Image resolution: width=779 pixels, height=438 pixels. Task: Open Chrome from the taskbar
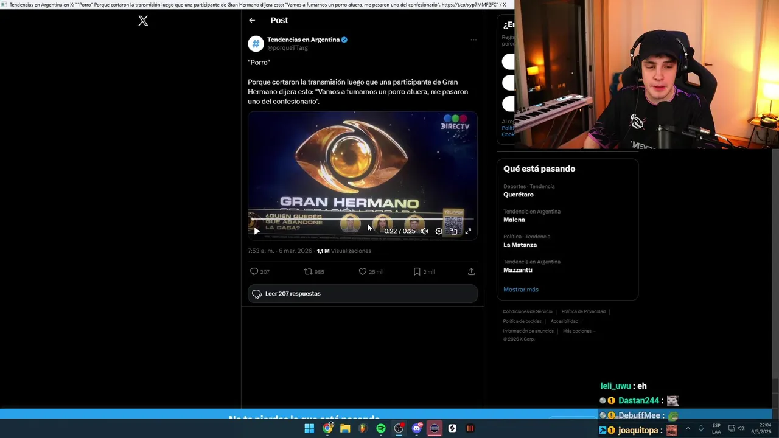[327, 428]
